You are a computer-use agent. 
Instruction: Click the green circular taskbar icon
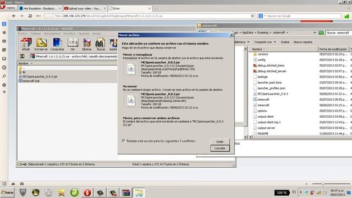click(74, 193)
